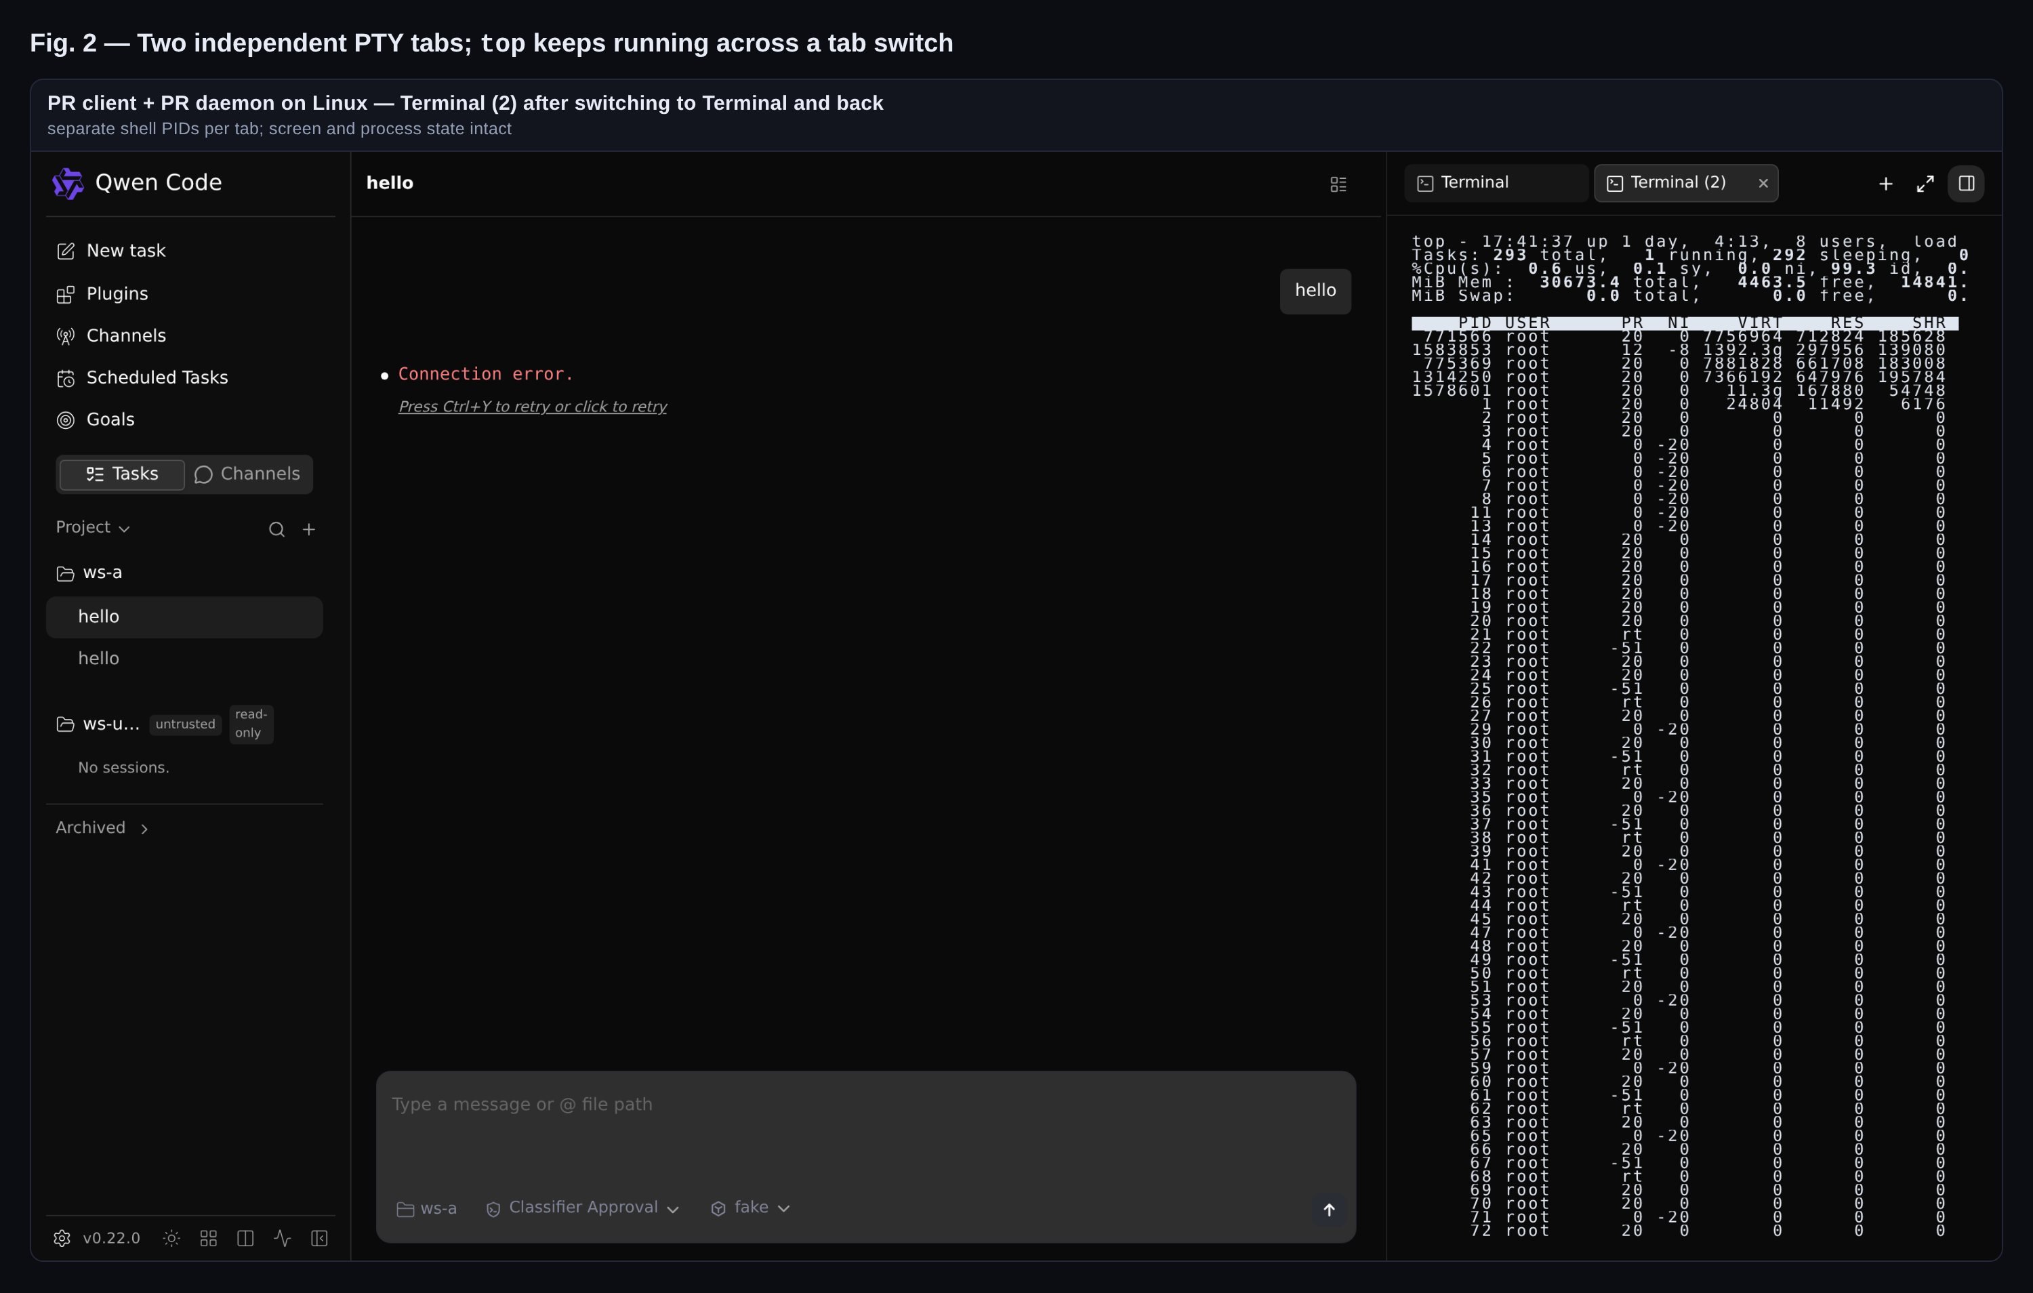Click No sessions. text under ws-u

tap(123, 768)
